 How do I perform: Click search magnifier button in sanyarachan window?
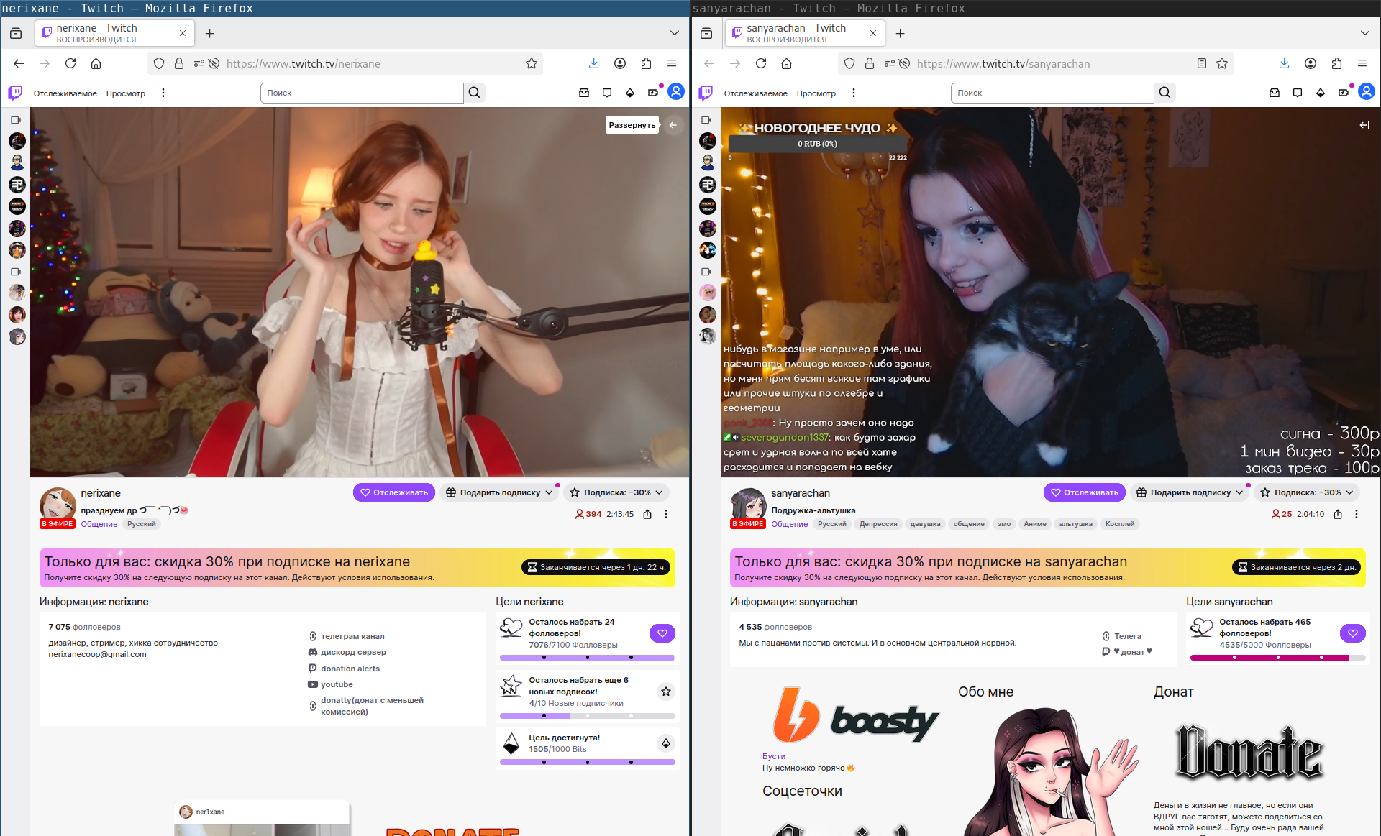tap(1165, 93)
